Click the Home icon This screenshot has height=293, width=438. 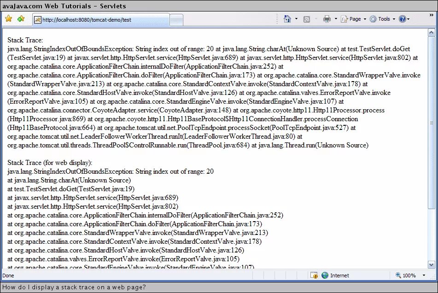287,19
